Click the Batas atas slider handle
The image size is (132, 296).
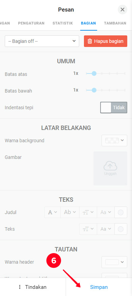pos(94,73)
